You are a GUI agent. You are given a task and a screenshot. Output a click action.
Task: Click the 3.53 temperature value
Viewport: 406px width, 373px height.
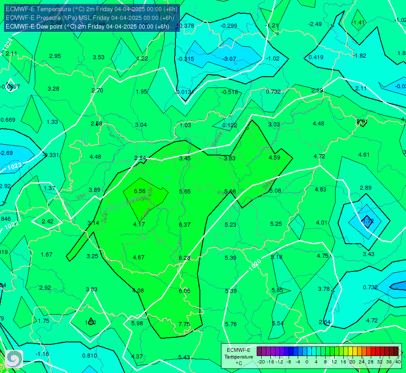click(x=99, y=57)
